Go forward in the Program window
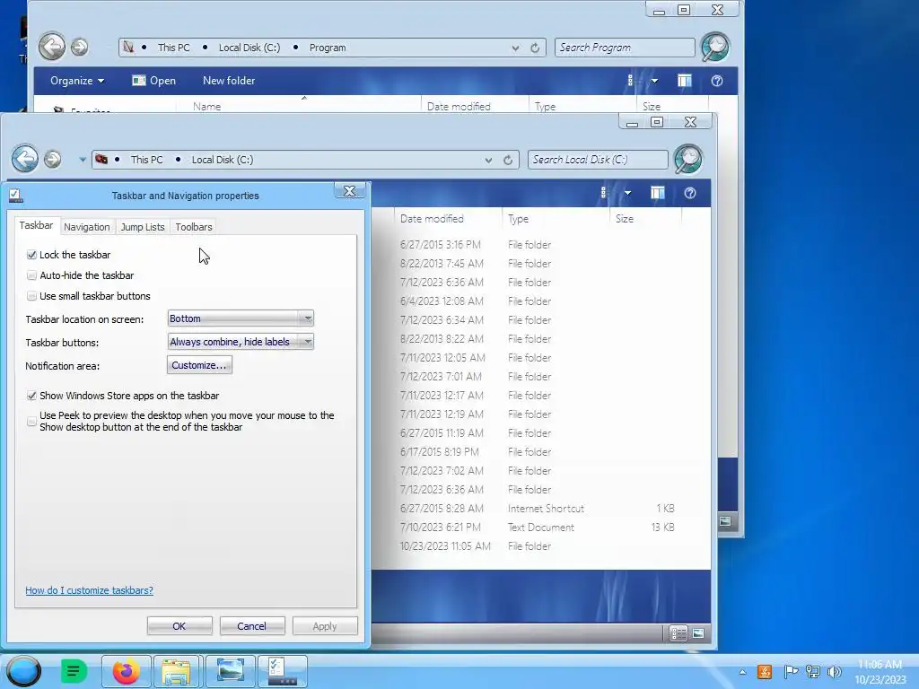Screen dimensions: 919x689 [x=79, y=47]
